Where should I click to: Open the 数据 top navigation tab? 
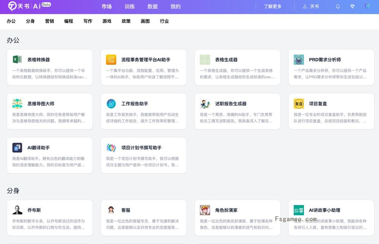pos(152,6)
